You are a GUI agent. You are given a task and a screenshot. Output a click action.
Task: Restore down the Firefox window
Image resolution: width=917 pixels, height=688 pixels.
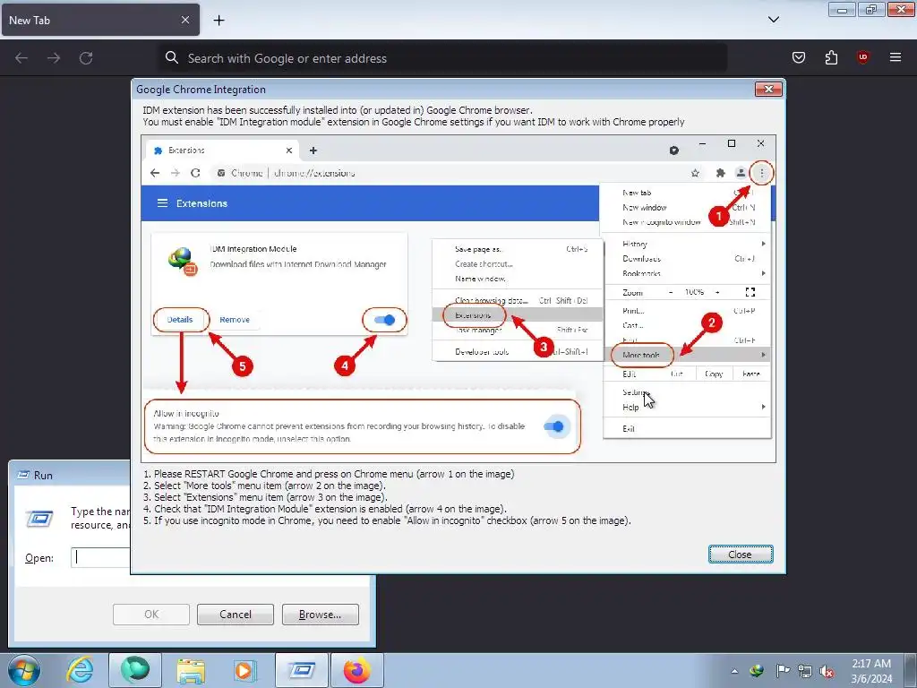871,9
